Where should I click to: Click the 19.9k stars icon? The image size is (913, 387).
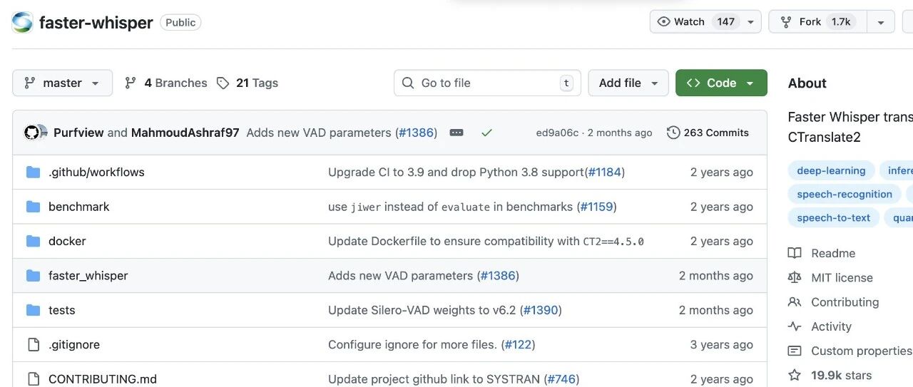[795, 375]
